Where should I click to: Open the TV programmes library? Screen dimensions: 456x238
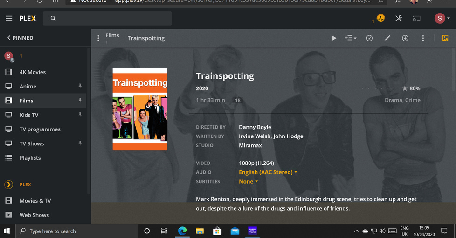coord(43,129)
